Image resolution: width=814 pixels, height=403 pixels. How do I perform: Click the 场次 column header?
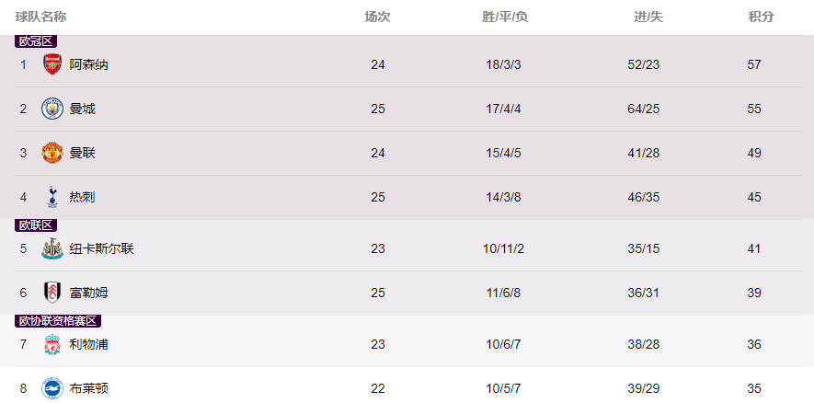pos(377,17)
